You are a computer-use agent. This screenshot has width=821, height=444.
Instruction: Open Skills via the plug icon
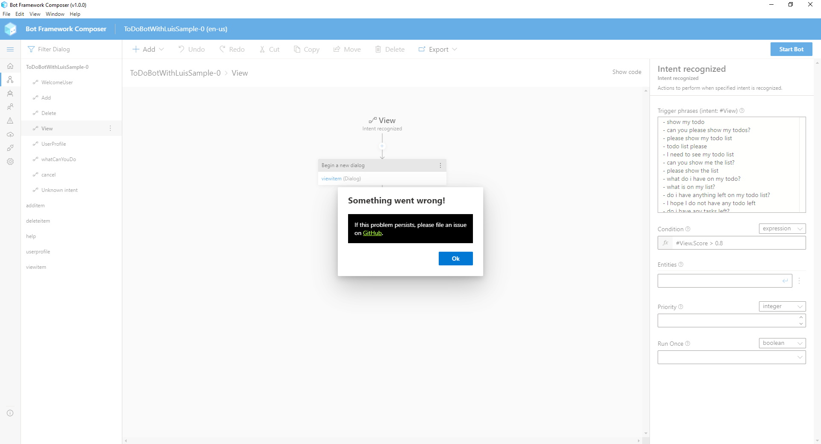tap(10, 148)
